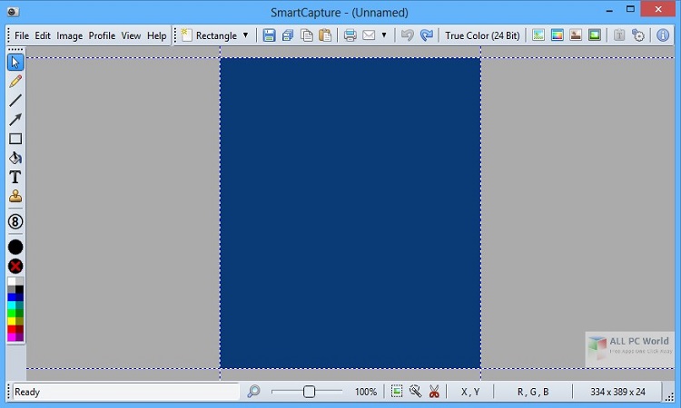
Task: Click the Print icon in toolbar
Action: pos(350,35)
